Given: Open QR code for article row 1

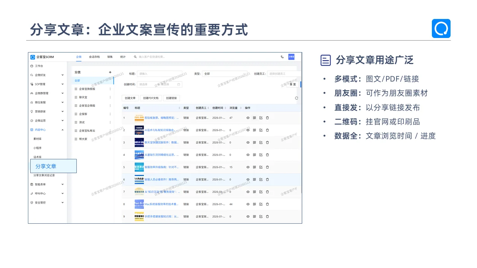Looking at the screenshot, I should (255, 118).
